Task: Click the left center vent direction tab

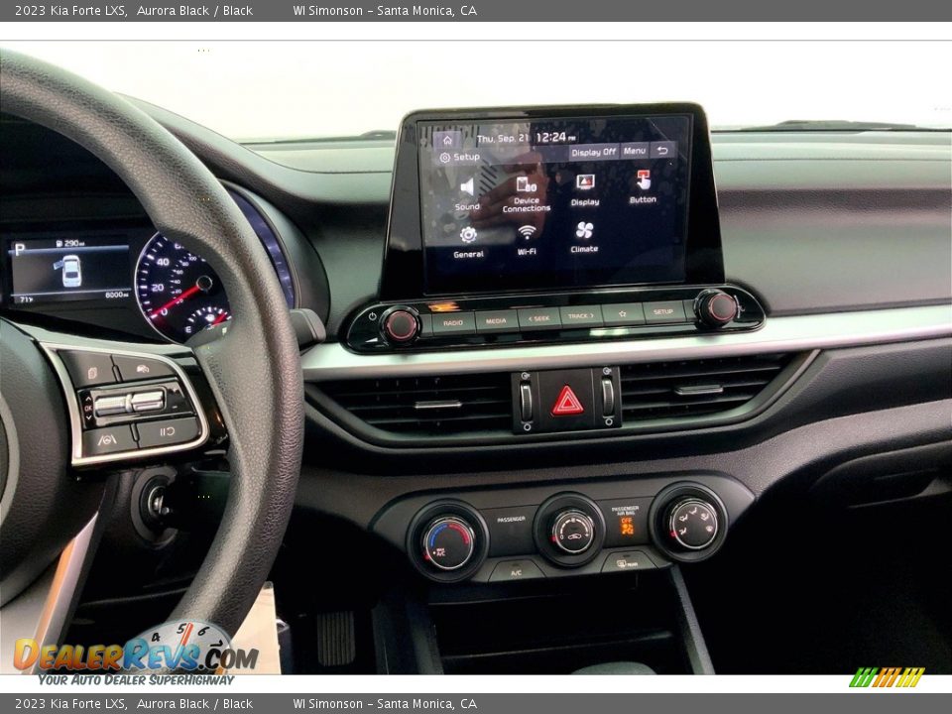Action: point(437,404)
